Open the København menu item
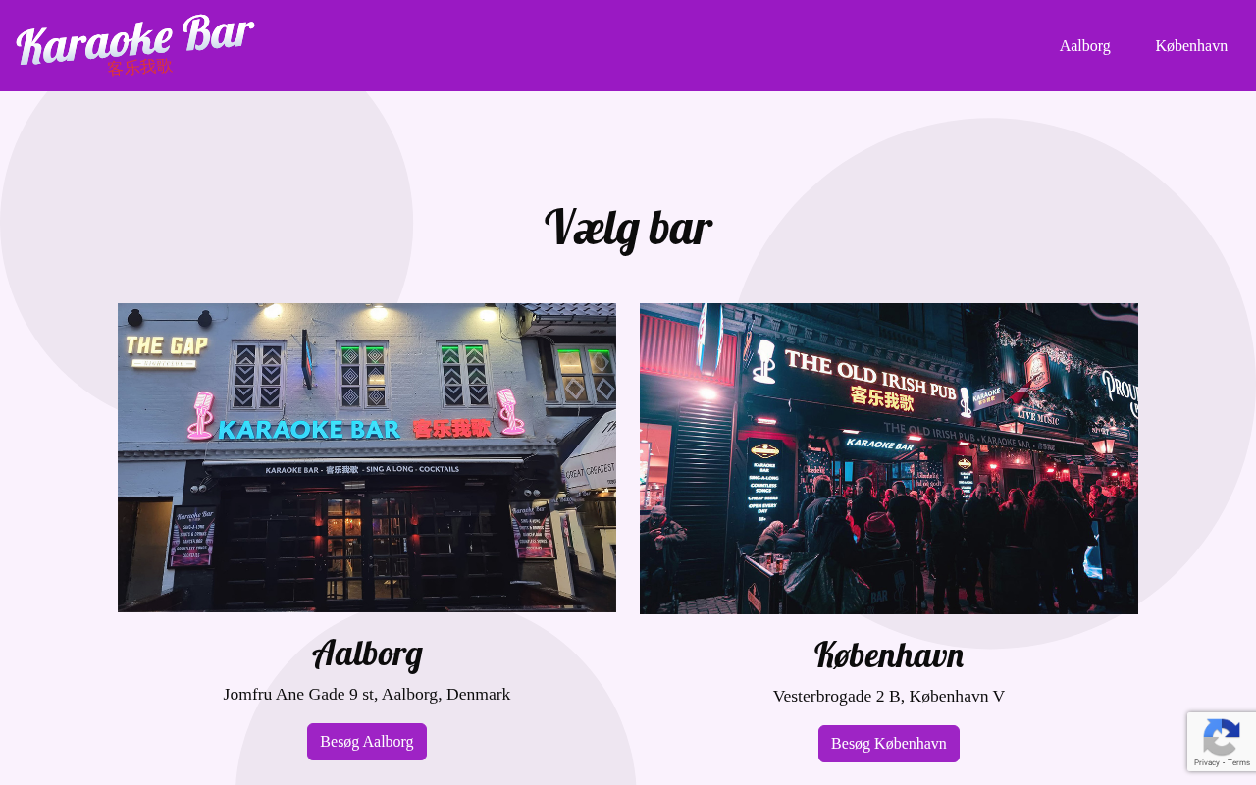1256x785 pixels. click(1191, 45)
